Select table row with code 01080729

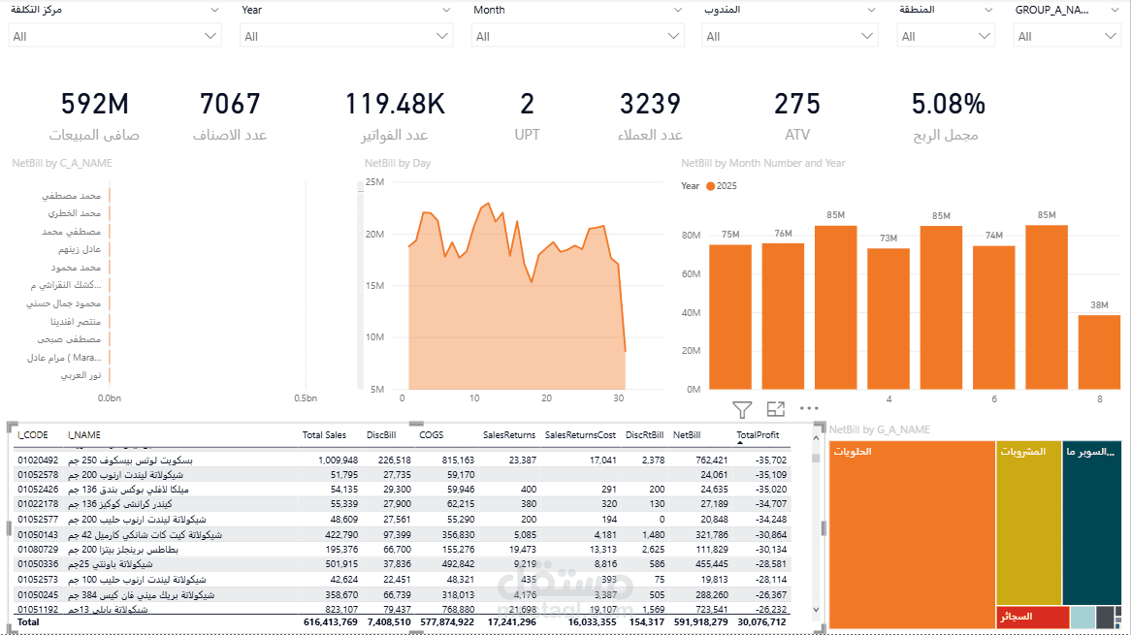tap(403, 550)
